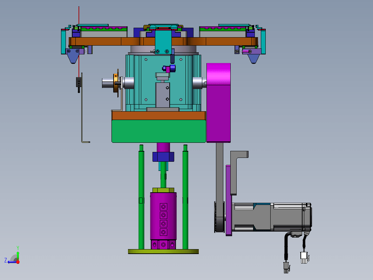Image resolution: width=373 pixels, height=280 pixels.
Task: Select the right gray fixture block on top
Action: (x=223, y=34)
